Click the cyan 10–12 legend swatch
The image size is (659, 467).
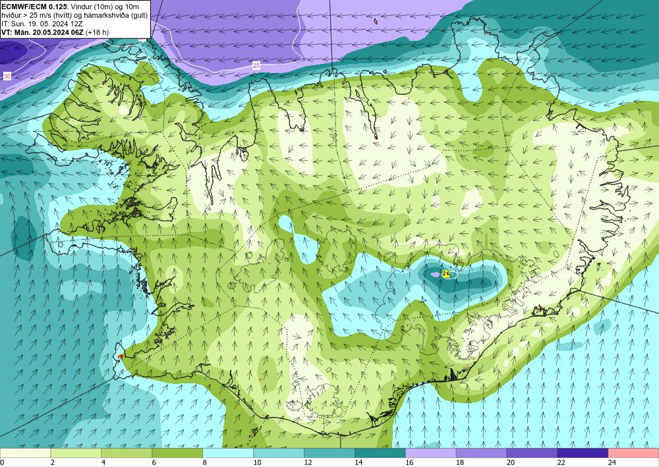click(279, 453)
